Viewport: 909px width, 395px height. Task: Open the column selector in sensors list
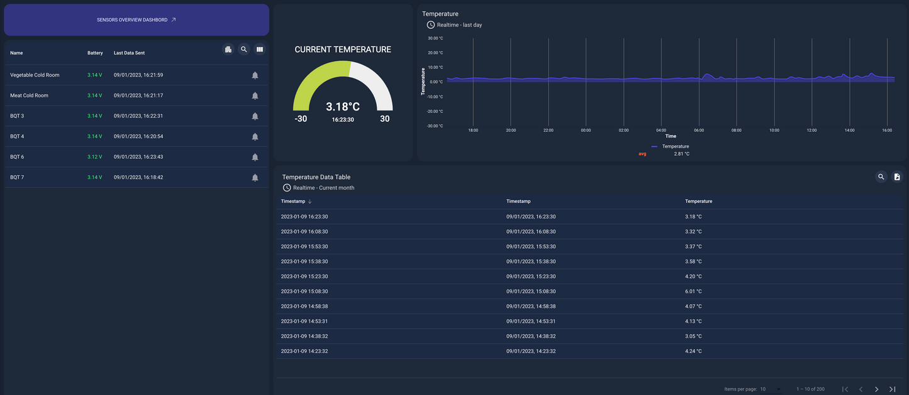point(260,50)
